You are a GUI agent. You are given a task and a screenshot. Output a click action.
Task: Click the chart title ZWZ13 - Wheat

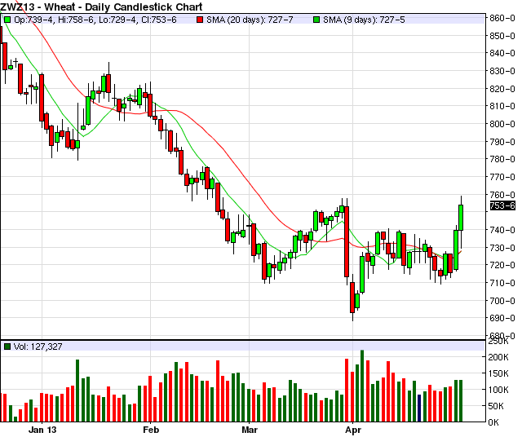pos(101,7)
